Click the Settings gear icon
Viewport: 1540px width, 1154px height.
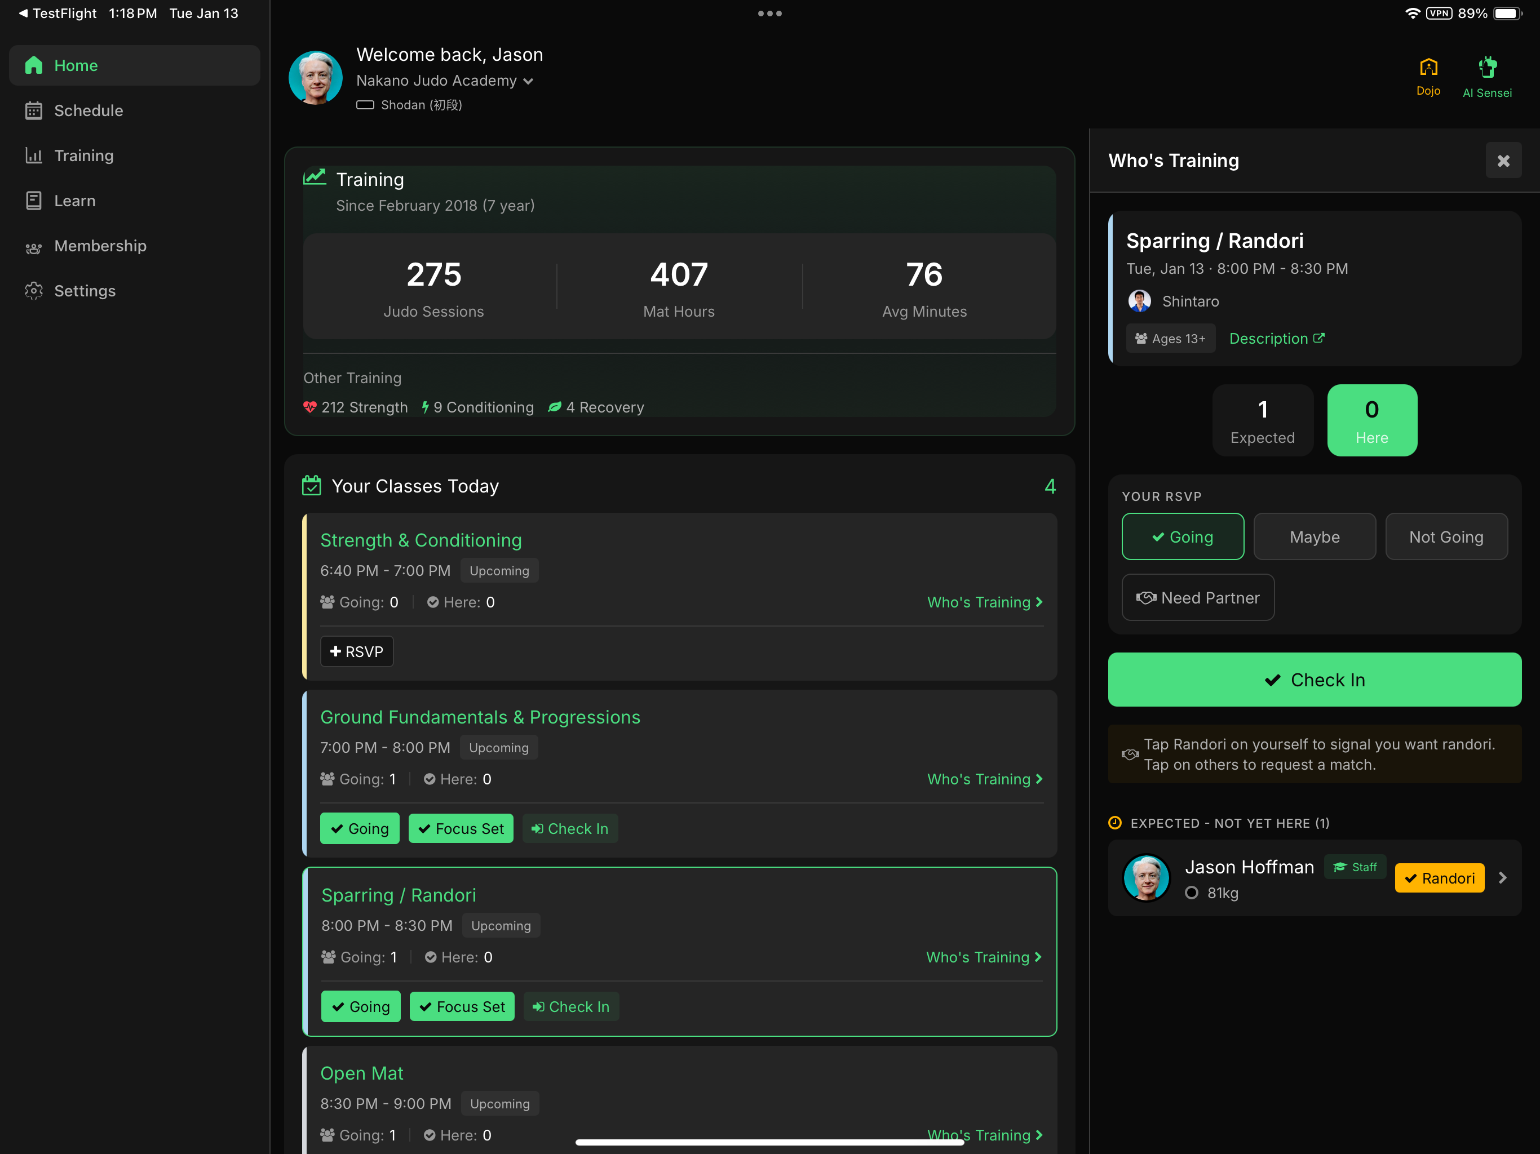pos(33,291)
